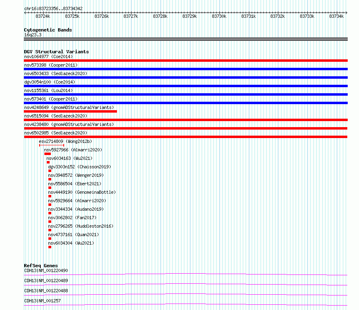The width and height of the screenshot is (359, 310).
Task: Click the blue bar under nsv1155361
Action: coord(186,94)
